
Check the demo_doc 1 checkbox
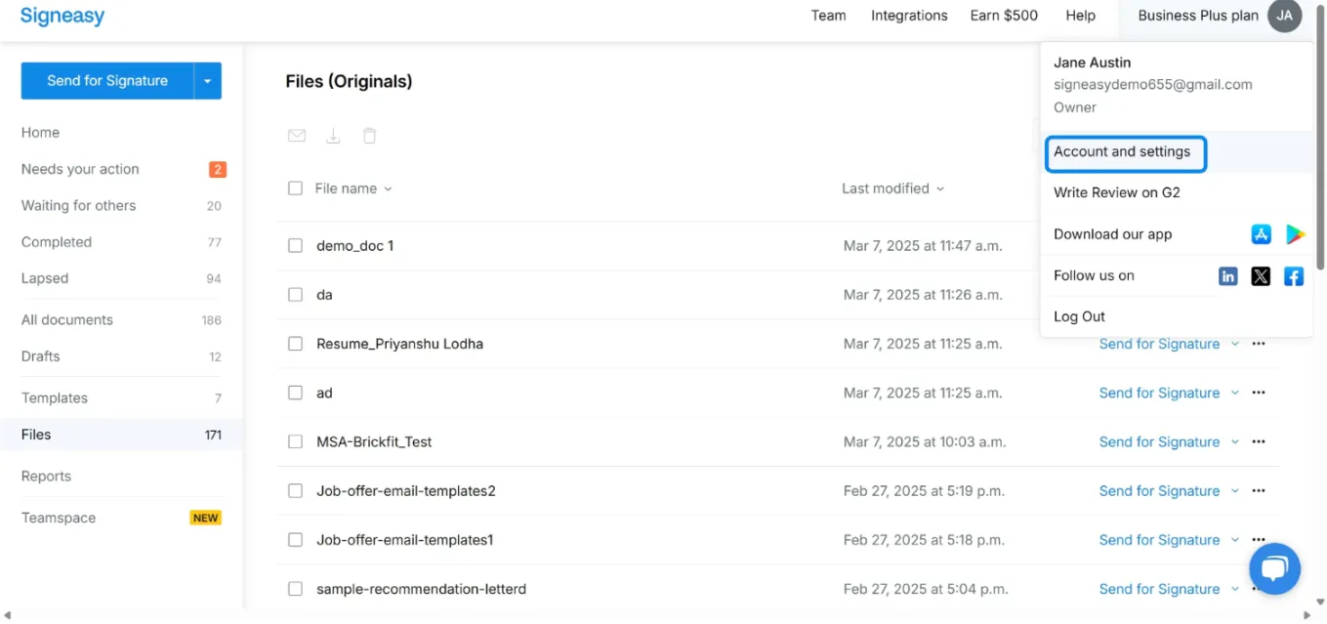click(295, 246)
